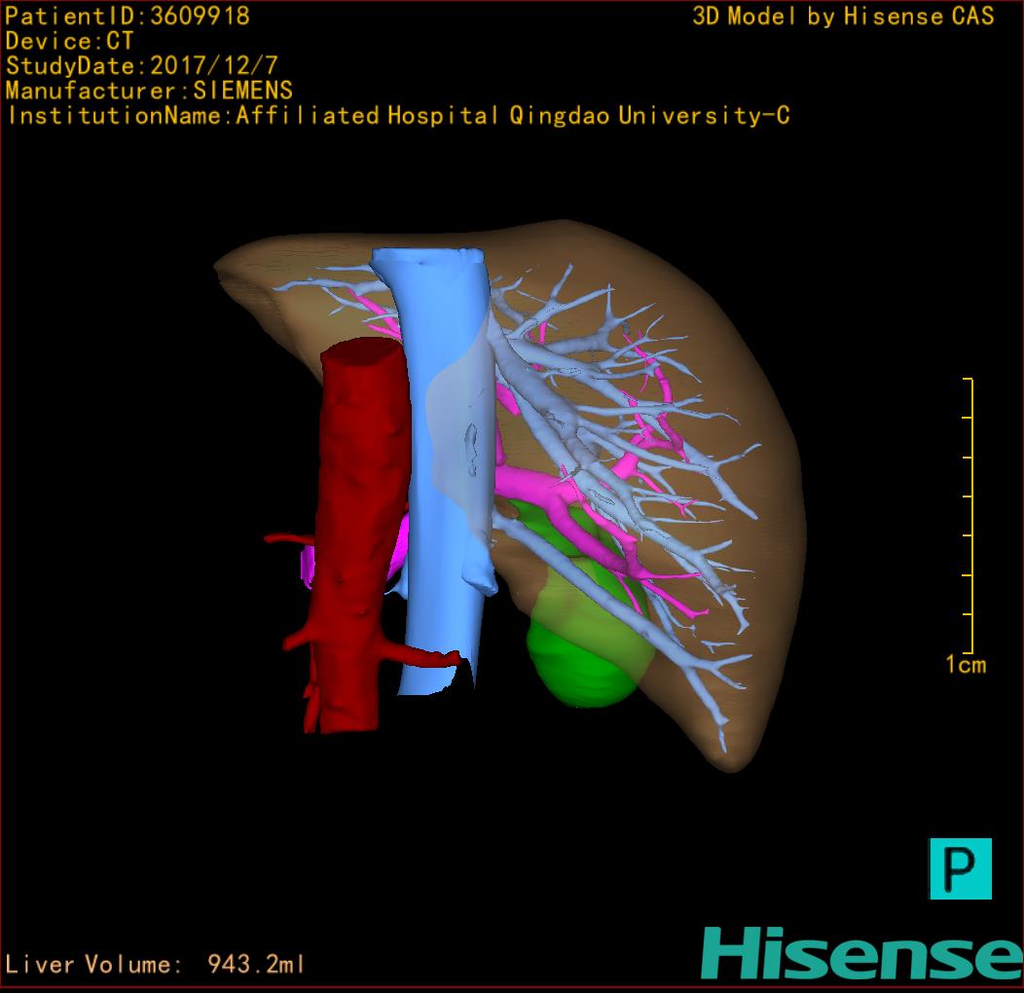Click the red aorta vessel
The image size is (1024, 993).
coord(356,535)
